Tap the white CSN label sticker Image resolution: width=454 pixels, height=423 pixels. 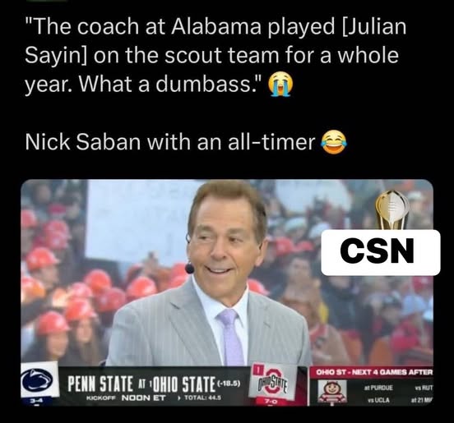[x=381, y=252]
